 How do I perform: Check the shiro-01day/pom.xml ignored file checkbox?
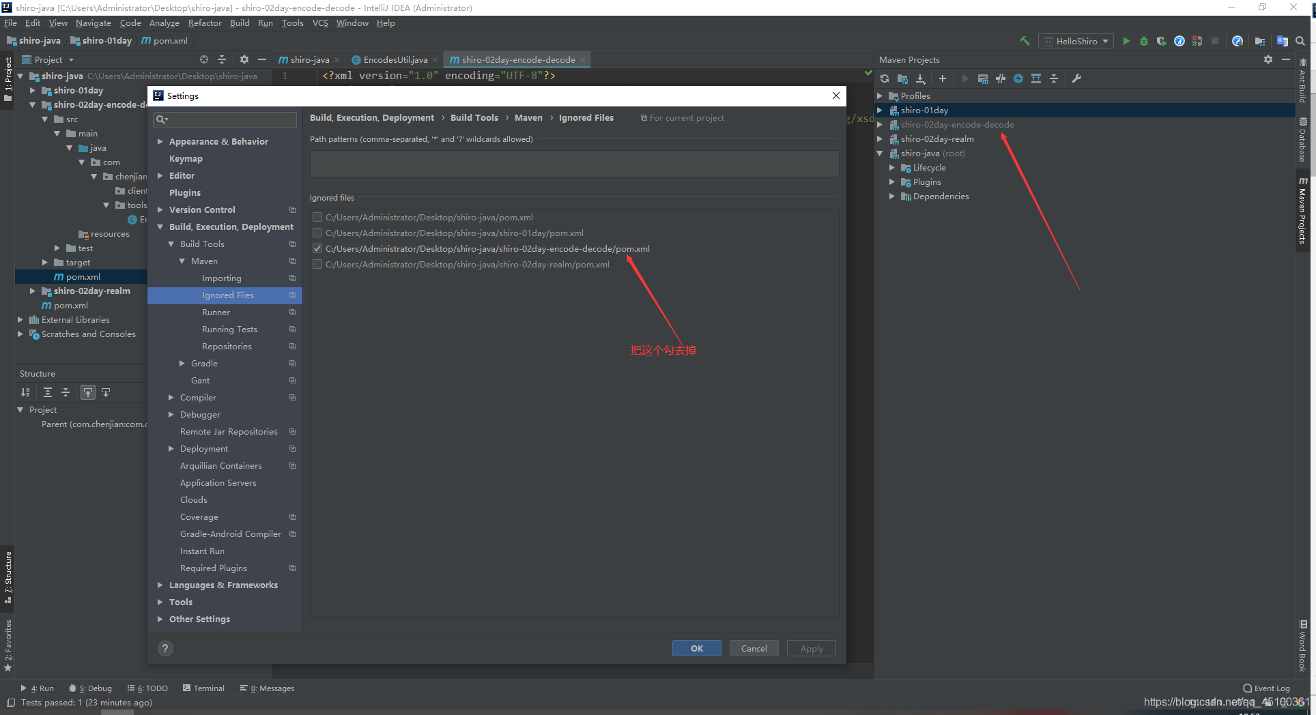coord(317,233)
